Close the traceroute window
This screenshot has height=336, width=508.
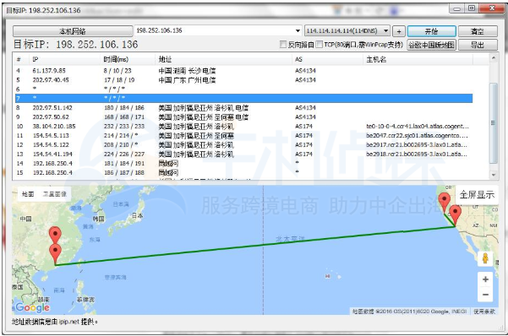(x=492, y=8)
